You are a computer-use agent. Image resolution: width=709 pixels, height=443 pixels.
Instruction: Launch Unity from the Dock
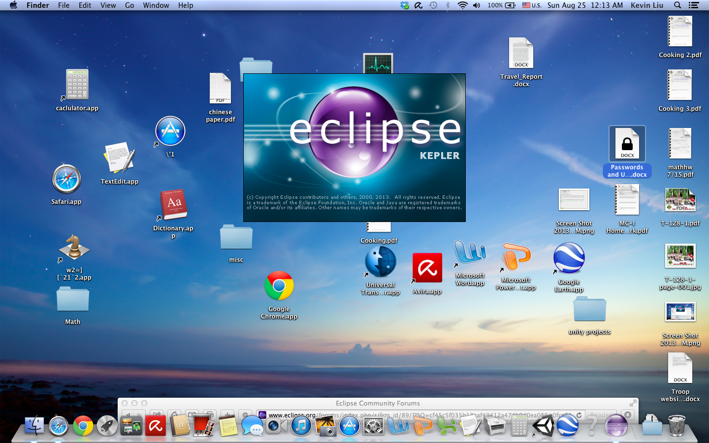(543, 426)
